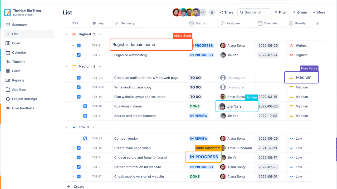
Task: Open the Board view
Action: click(x=17, y=43)
